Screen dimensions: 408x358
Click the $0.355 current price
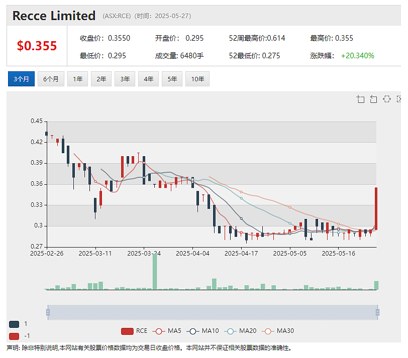[x=37, y=46]
